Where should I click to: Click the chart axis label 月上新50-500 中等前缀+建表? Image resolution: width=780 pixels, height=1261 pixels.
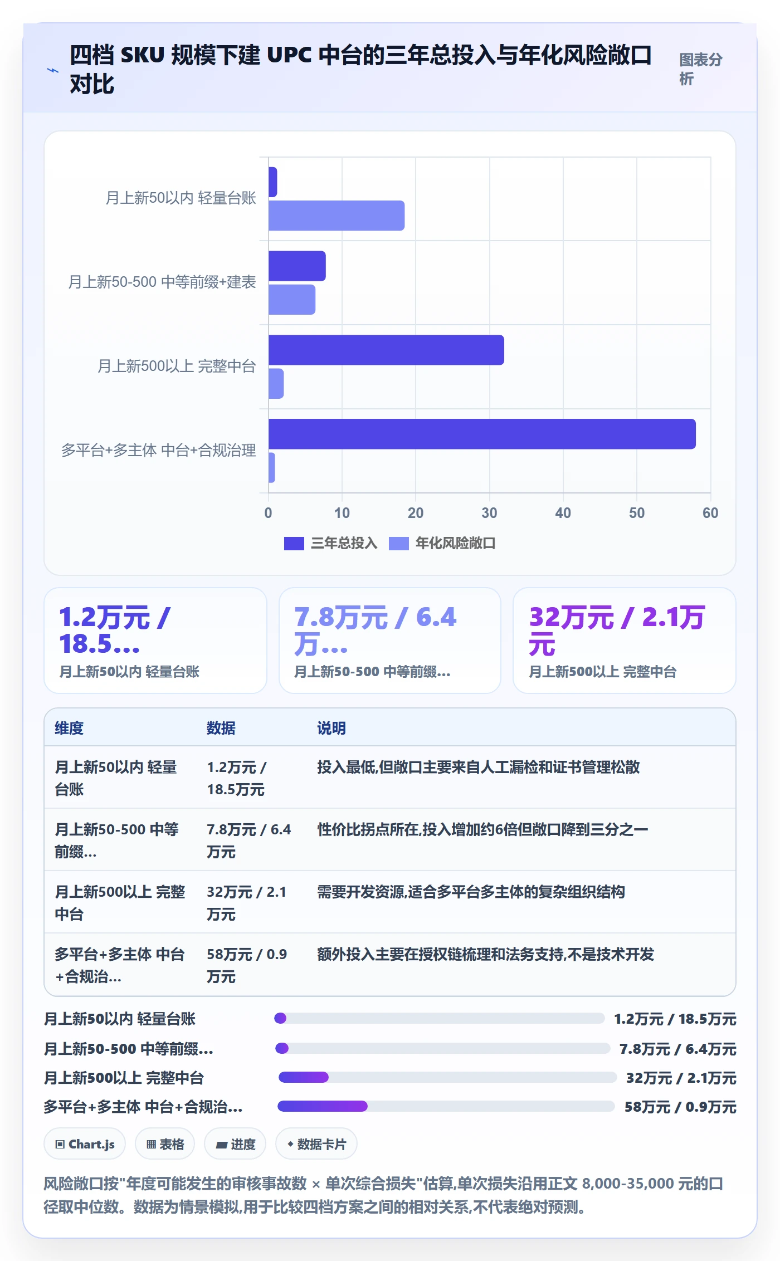coord(162,282)
